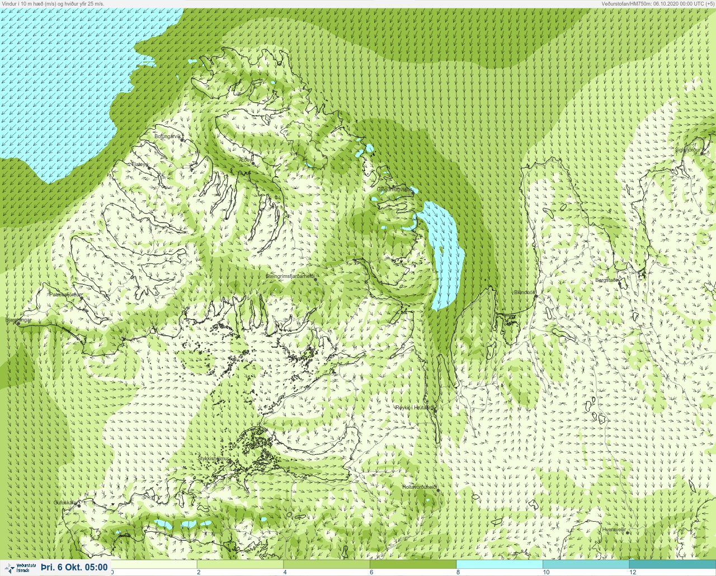Click the Blönduós station label
Screen dimensions: 716x576
pos(524,292)
